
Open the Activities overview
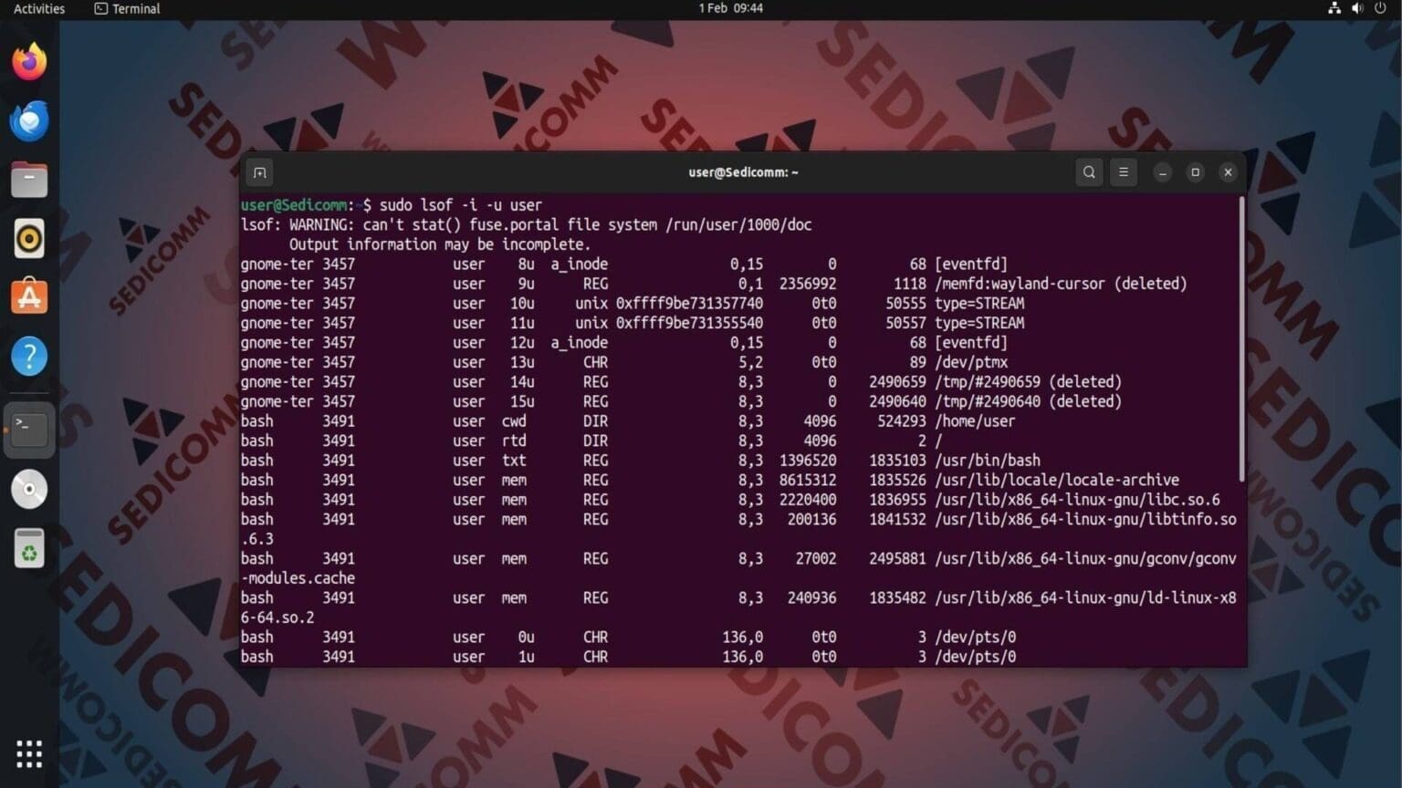tap(37, 8)
